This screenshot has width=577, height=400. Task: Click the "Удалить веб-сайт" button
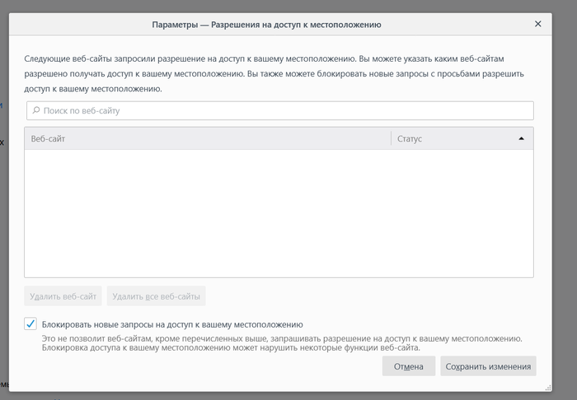point(63,295)
